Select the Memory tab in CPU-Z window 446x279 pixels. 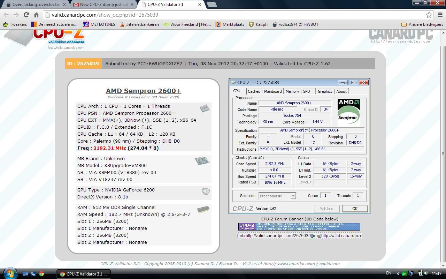(x=292, y=91)
